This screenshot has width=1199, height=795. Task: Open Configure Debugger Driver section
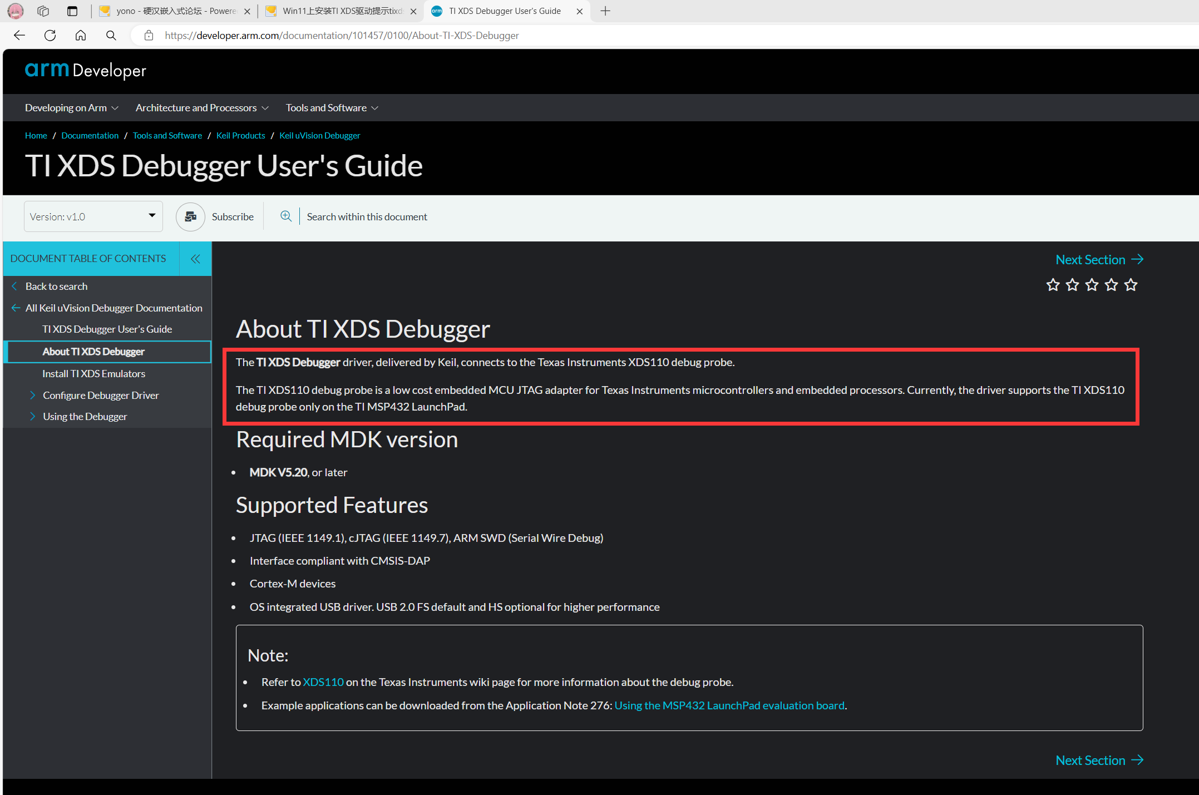pos(101,395)
